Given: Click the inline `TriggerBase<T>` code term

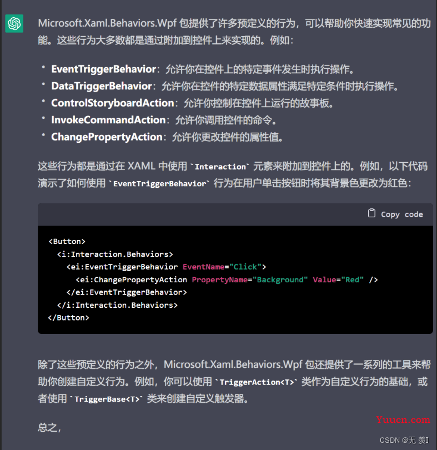Looking at the screenshot, I should point(107,399).
